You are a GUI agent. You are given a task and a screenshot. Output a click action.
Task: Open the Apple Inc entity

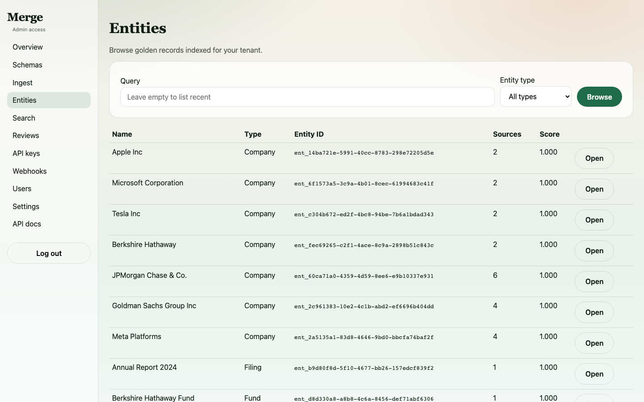594,158
